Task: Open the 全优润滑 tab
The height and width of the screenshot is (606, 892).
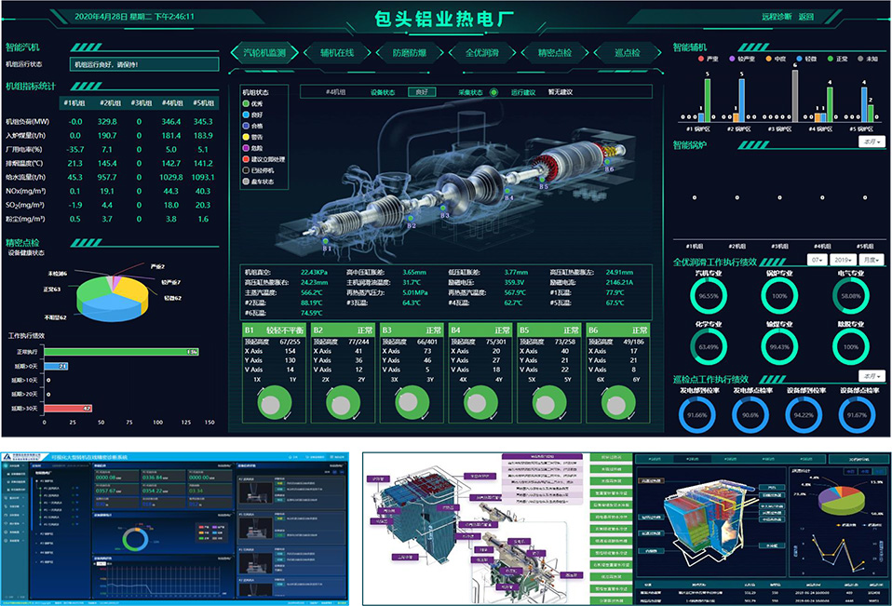Action: (x=482, y=53)
